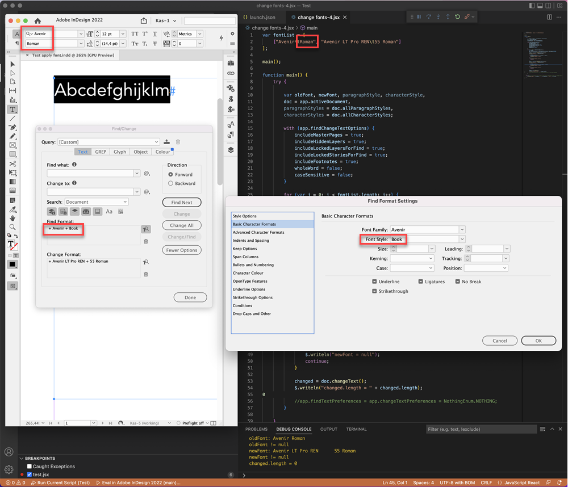Open the Kerning dropdown in Find Format Settings
Screen dimensions: 568x487
[412, 258]
